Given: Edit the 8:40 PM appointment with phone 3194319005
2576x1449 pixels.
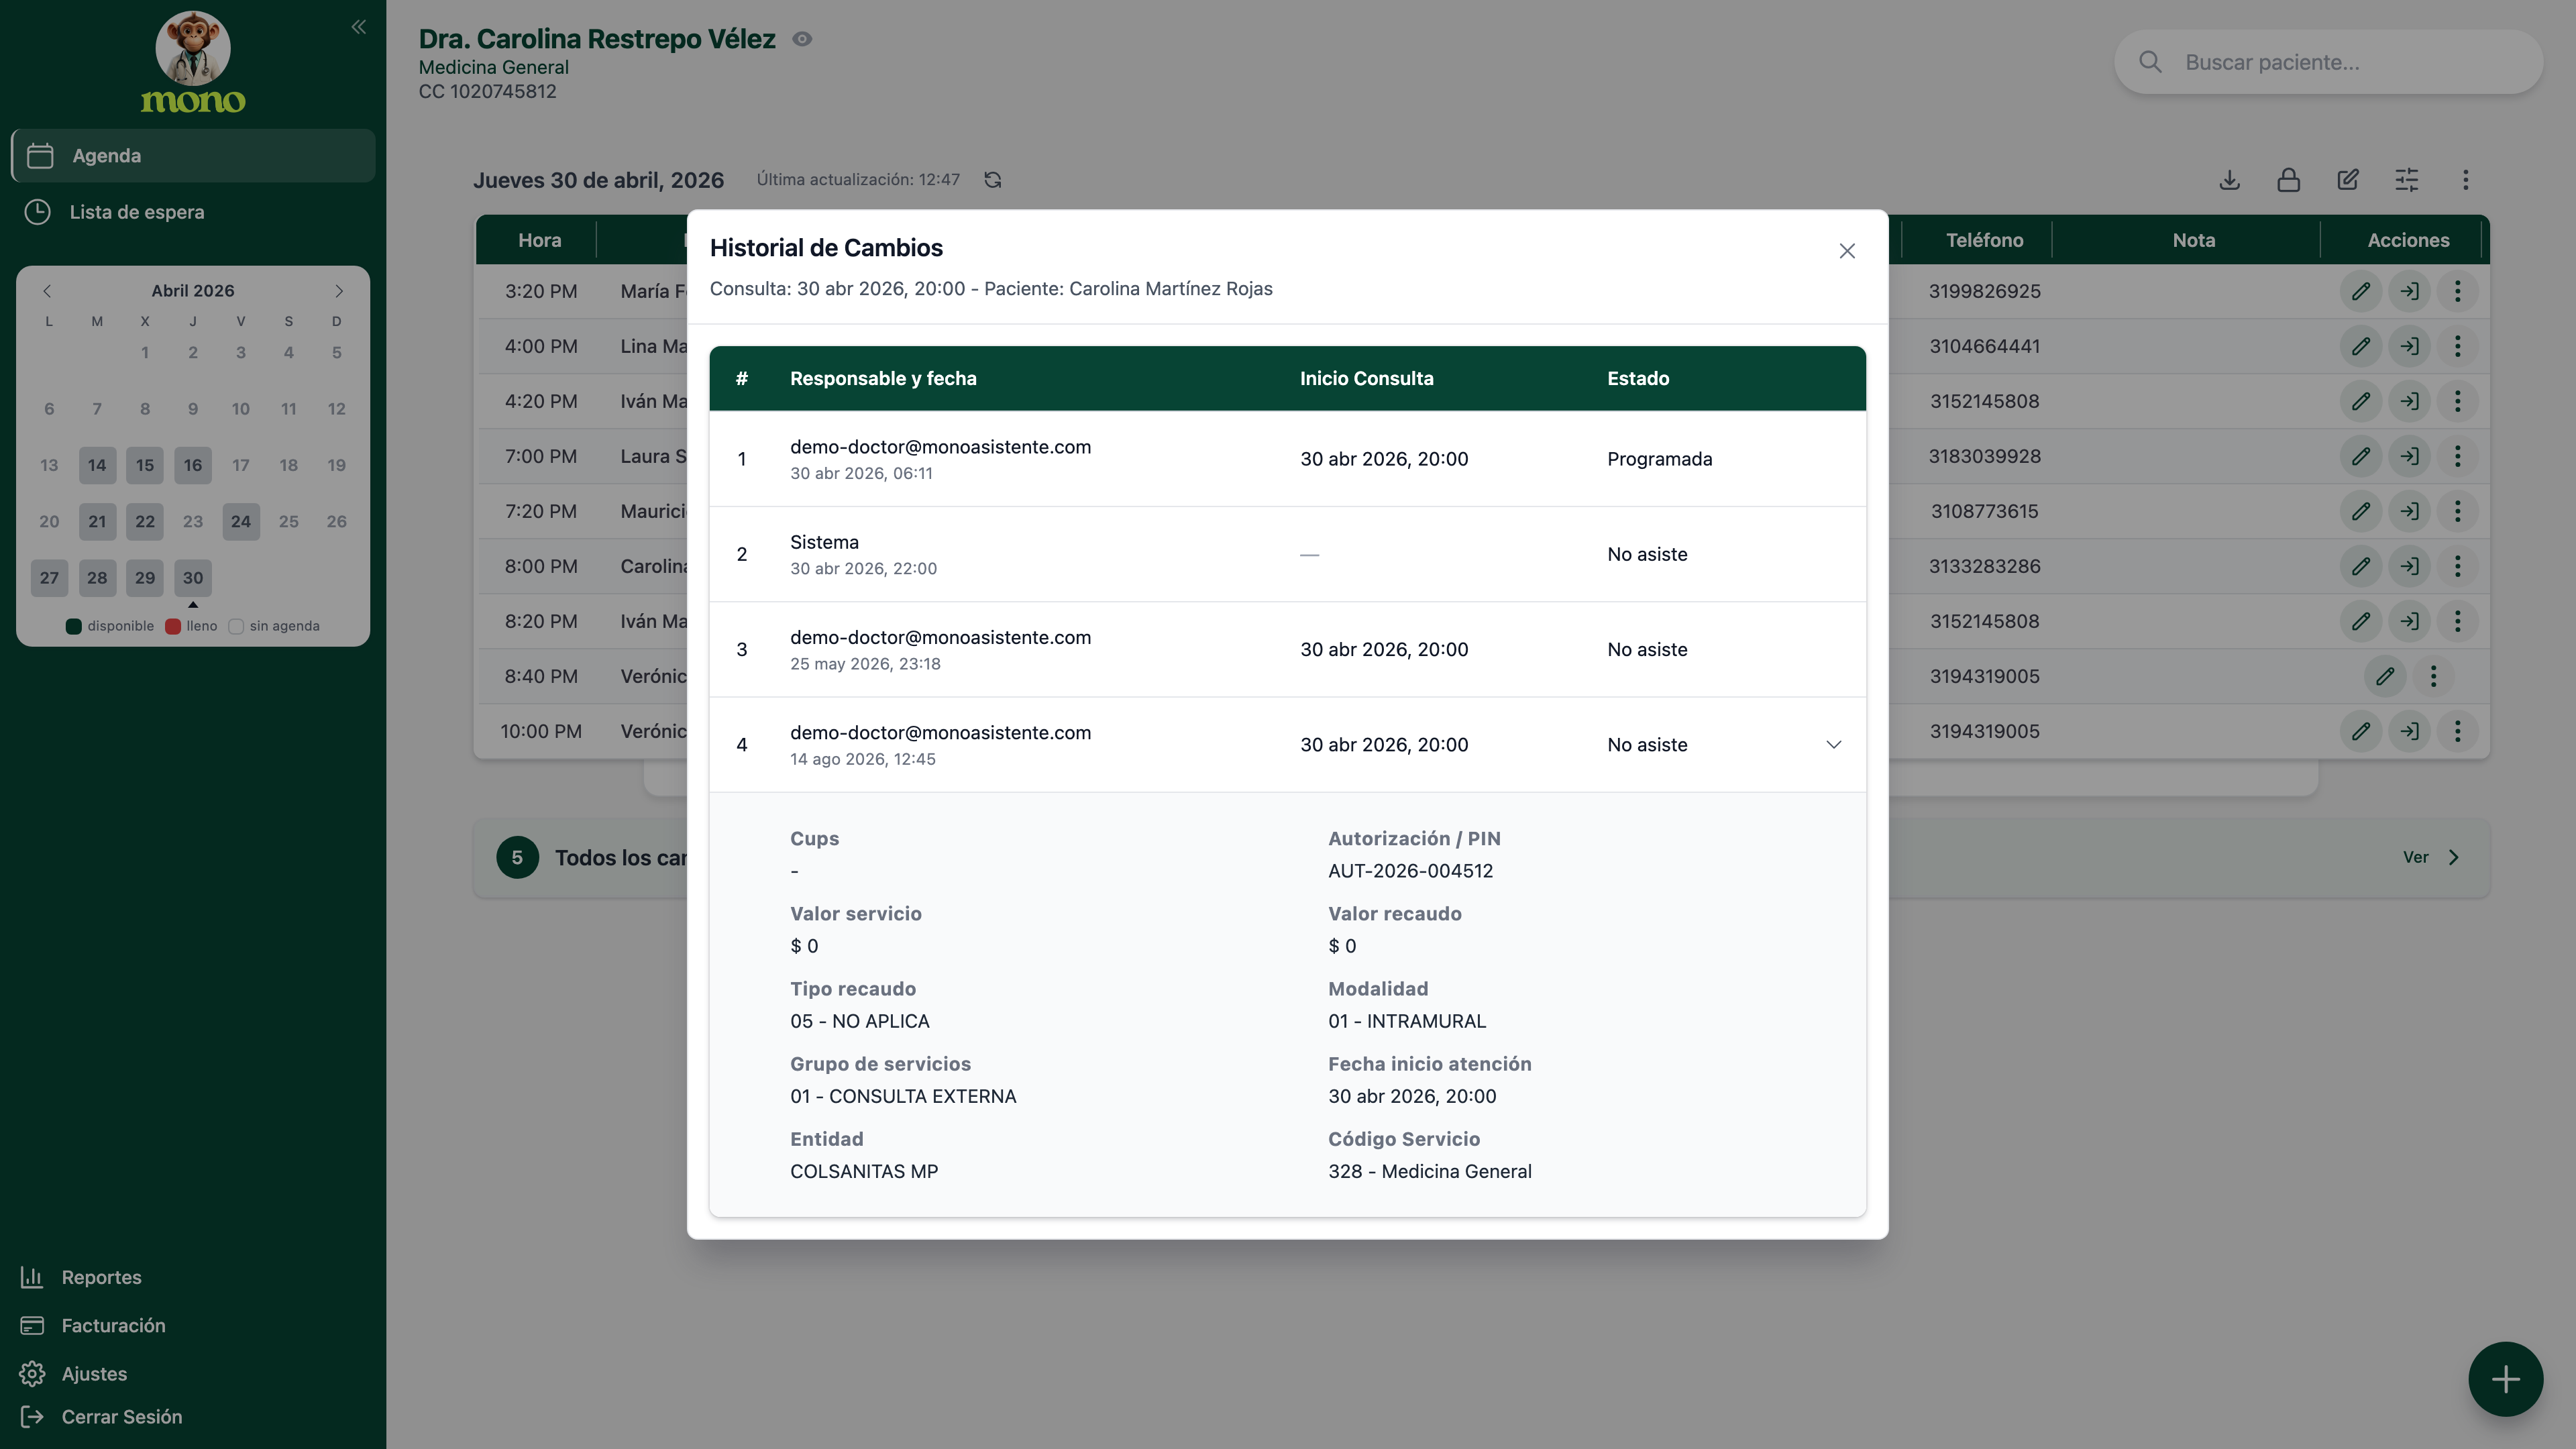Looking at the screenshot, I should pos(2384,676).
